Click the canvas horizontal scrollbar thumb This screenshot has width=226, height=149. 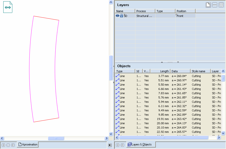coord(56,138)
